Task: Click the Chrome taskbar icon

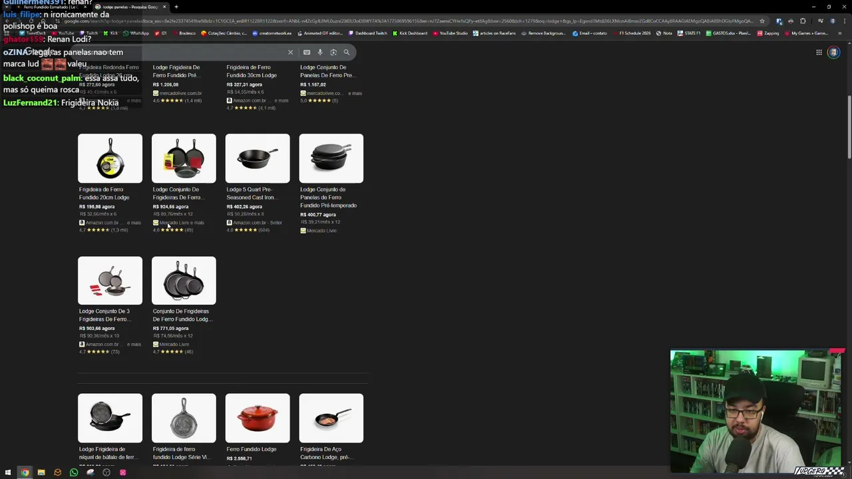Action: click(x=25, y=472)
